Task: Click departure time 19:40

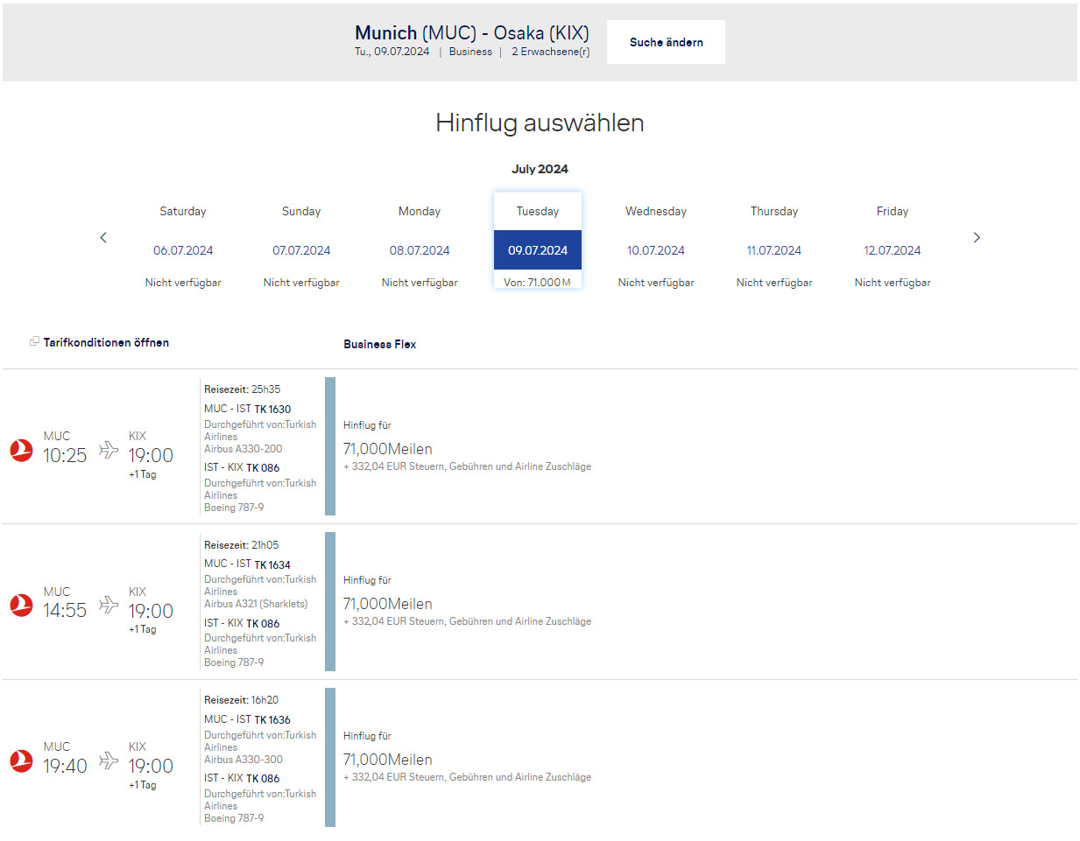Action: 65,766
